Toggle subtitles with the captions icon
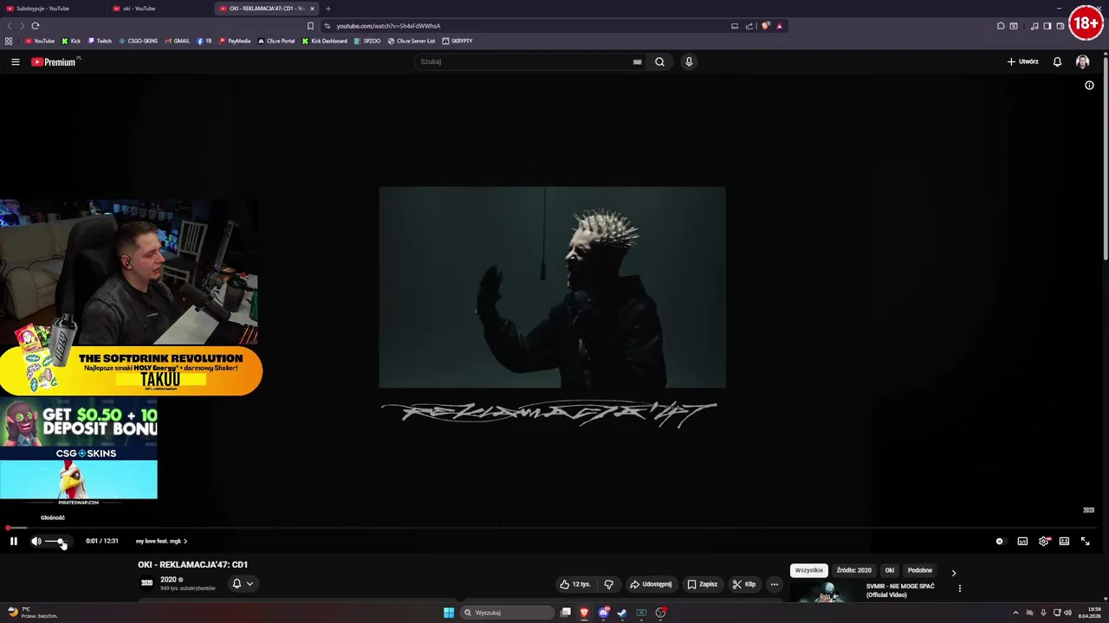Image resolution: width=1109 pixels, height=623 pixels. (x=1022, y=542)
